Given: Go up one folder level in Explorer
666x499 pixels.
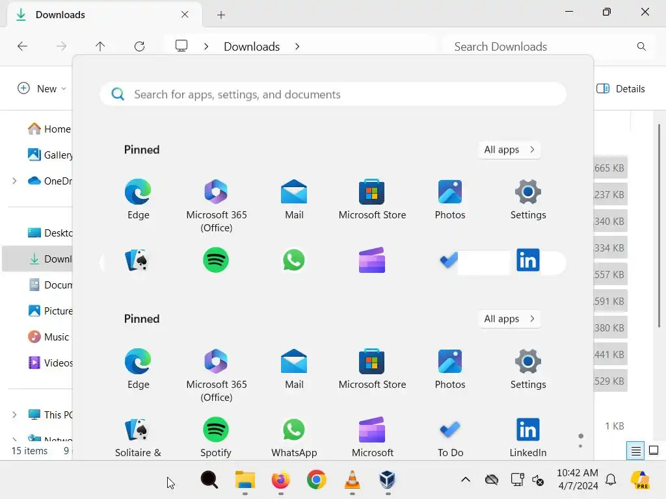Looking at the screenshot, I should 100,46.
